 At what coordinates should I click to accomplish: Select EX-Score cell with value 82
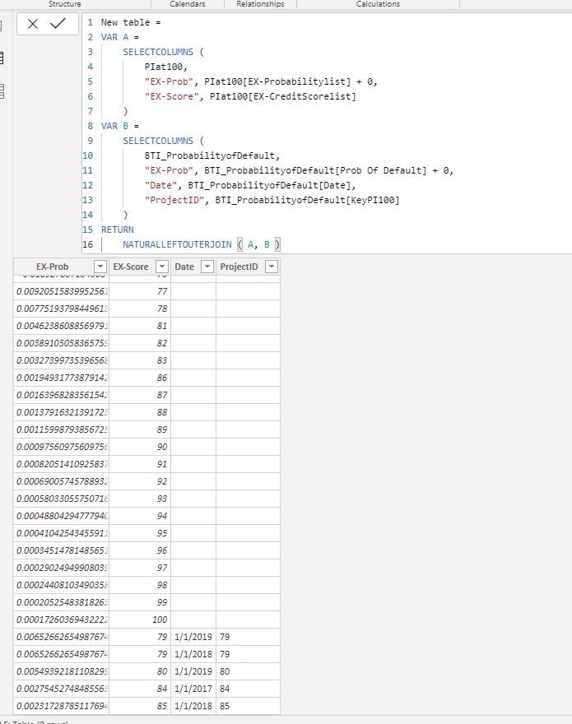pos(140,343)
